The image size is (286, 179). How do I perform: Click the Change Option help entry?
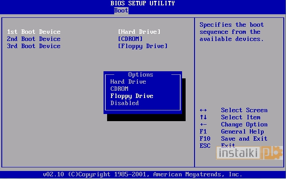point(244,125)
